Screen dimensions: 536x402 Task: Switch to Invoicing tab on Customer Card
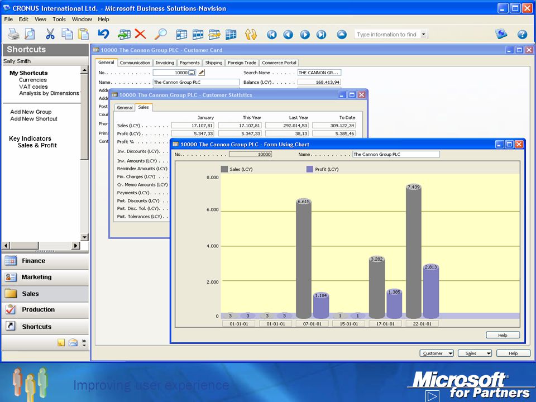point(165,63)
